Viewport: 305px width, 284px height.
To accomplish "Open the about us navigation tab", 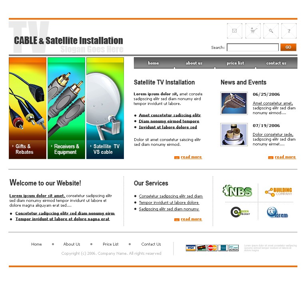I will [x=194, y=63].
